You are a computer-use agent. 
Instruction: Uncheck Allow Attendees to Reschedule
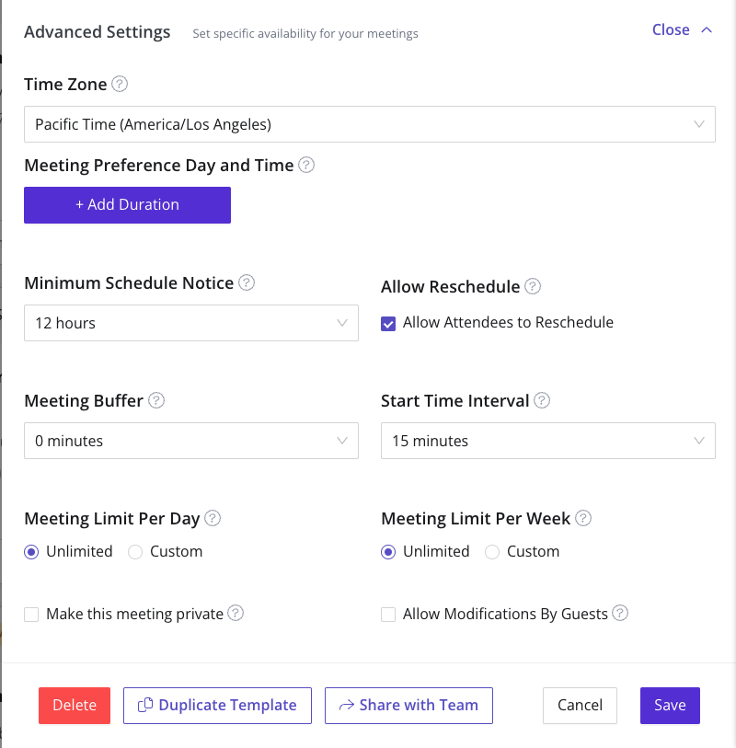(388, 324)
